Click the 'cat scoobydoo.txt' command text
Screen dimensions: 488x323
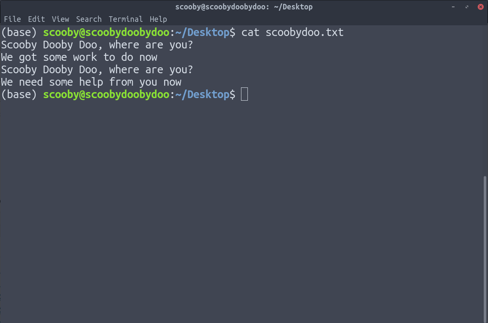tap(292, 32)
